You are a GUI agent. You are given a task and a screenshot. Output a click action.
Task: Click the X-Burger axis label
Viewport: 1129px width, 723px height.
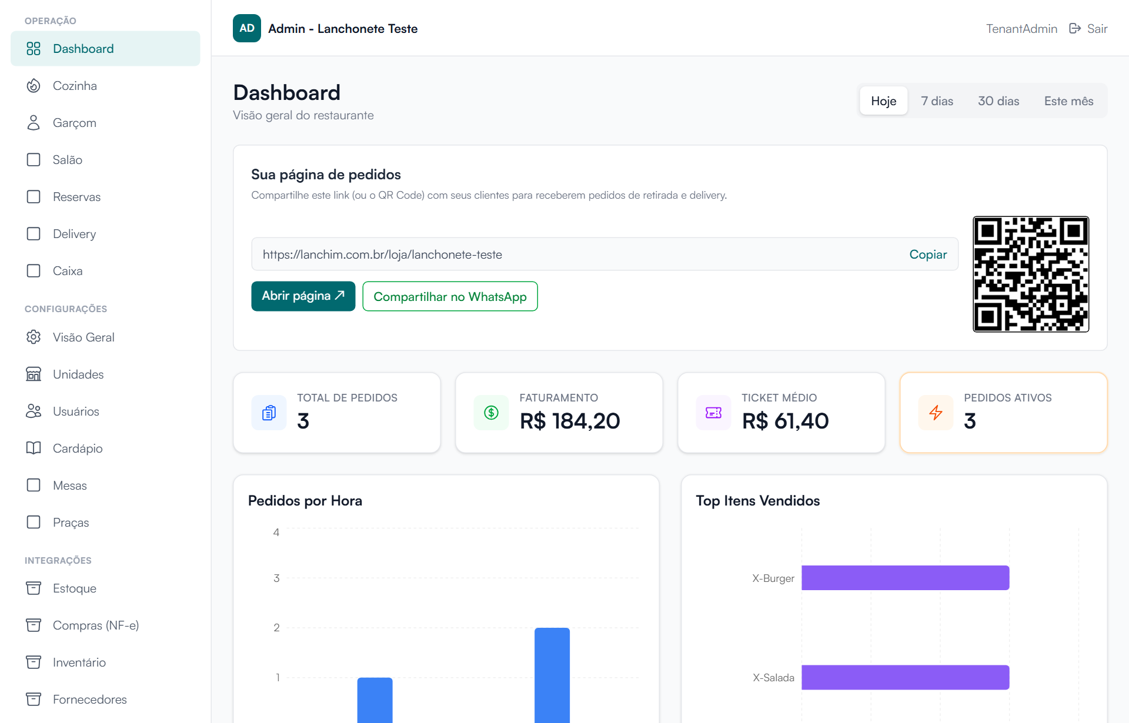pyautogui.click(x=773, y=578)
